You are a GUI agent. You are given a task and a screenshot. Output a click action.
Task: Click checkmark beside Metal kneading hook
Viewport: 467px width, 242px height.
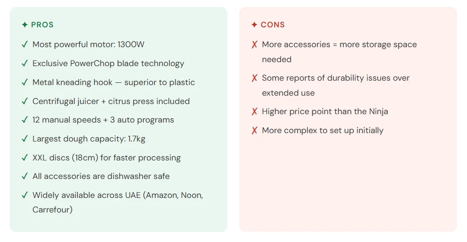click(25, 82)
